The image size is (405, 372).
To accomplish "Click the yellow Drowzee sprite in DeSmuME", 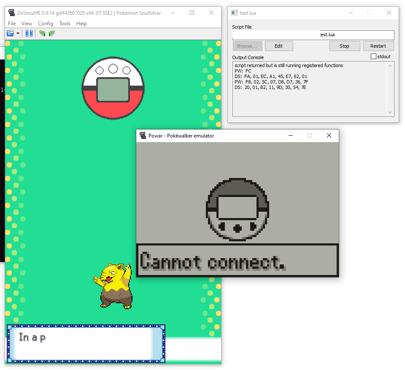I will coord(113,286).
